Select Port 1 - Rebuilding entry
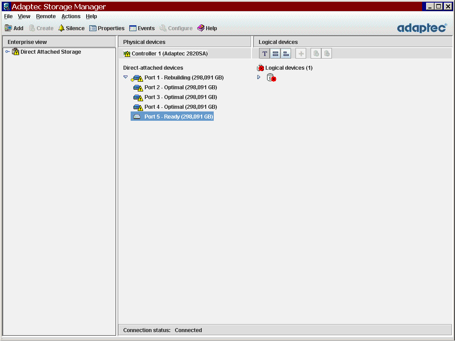The height and width of the screenshot is (341, 455). pyautogui.click(x=184, y=78)
